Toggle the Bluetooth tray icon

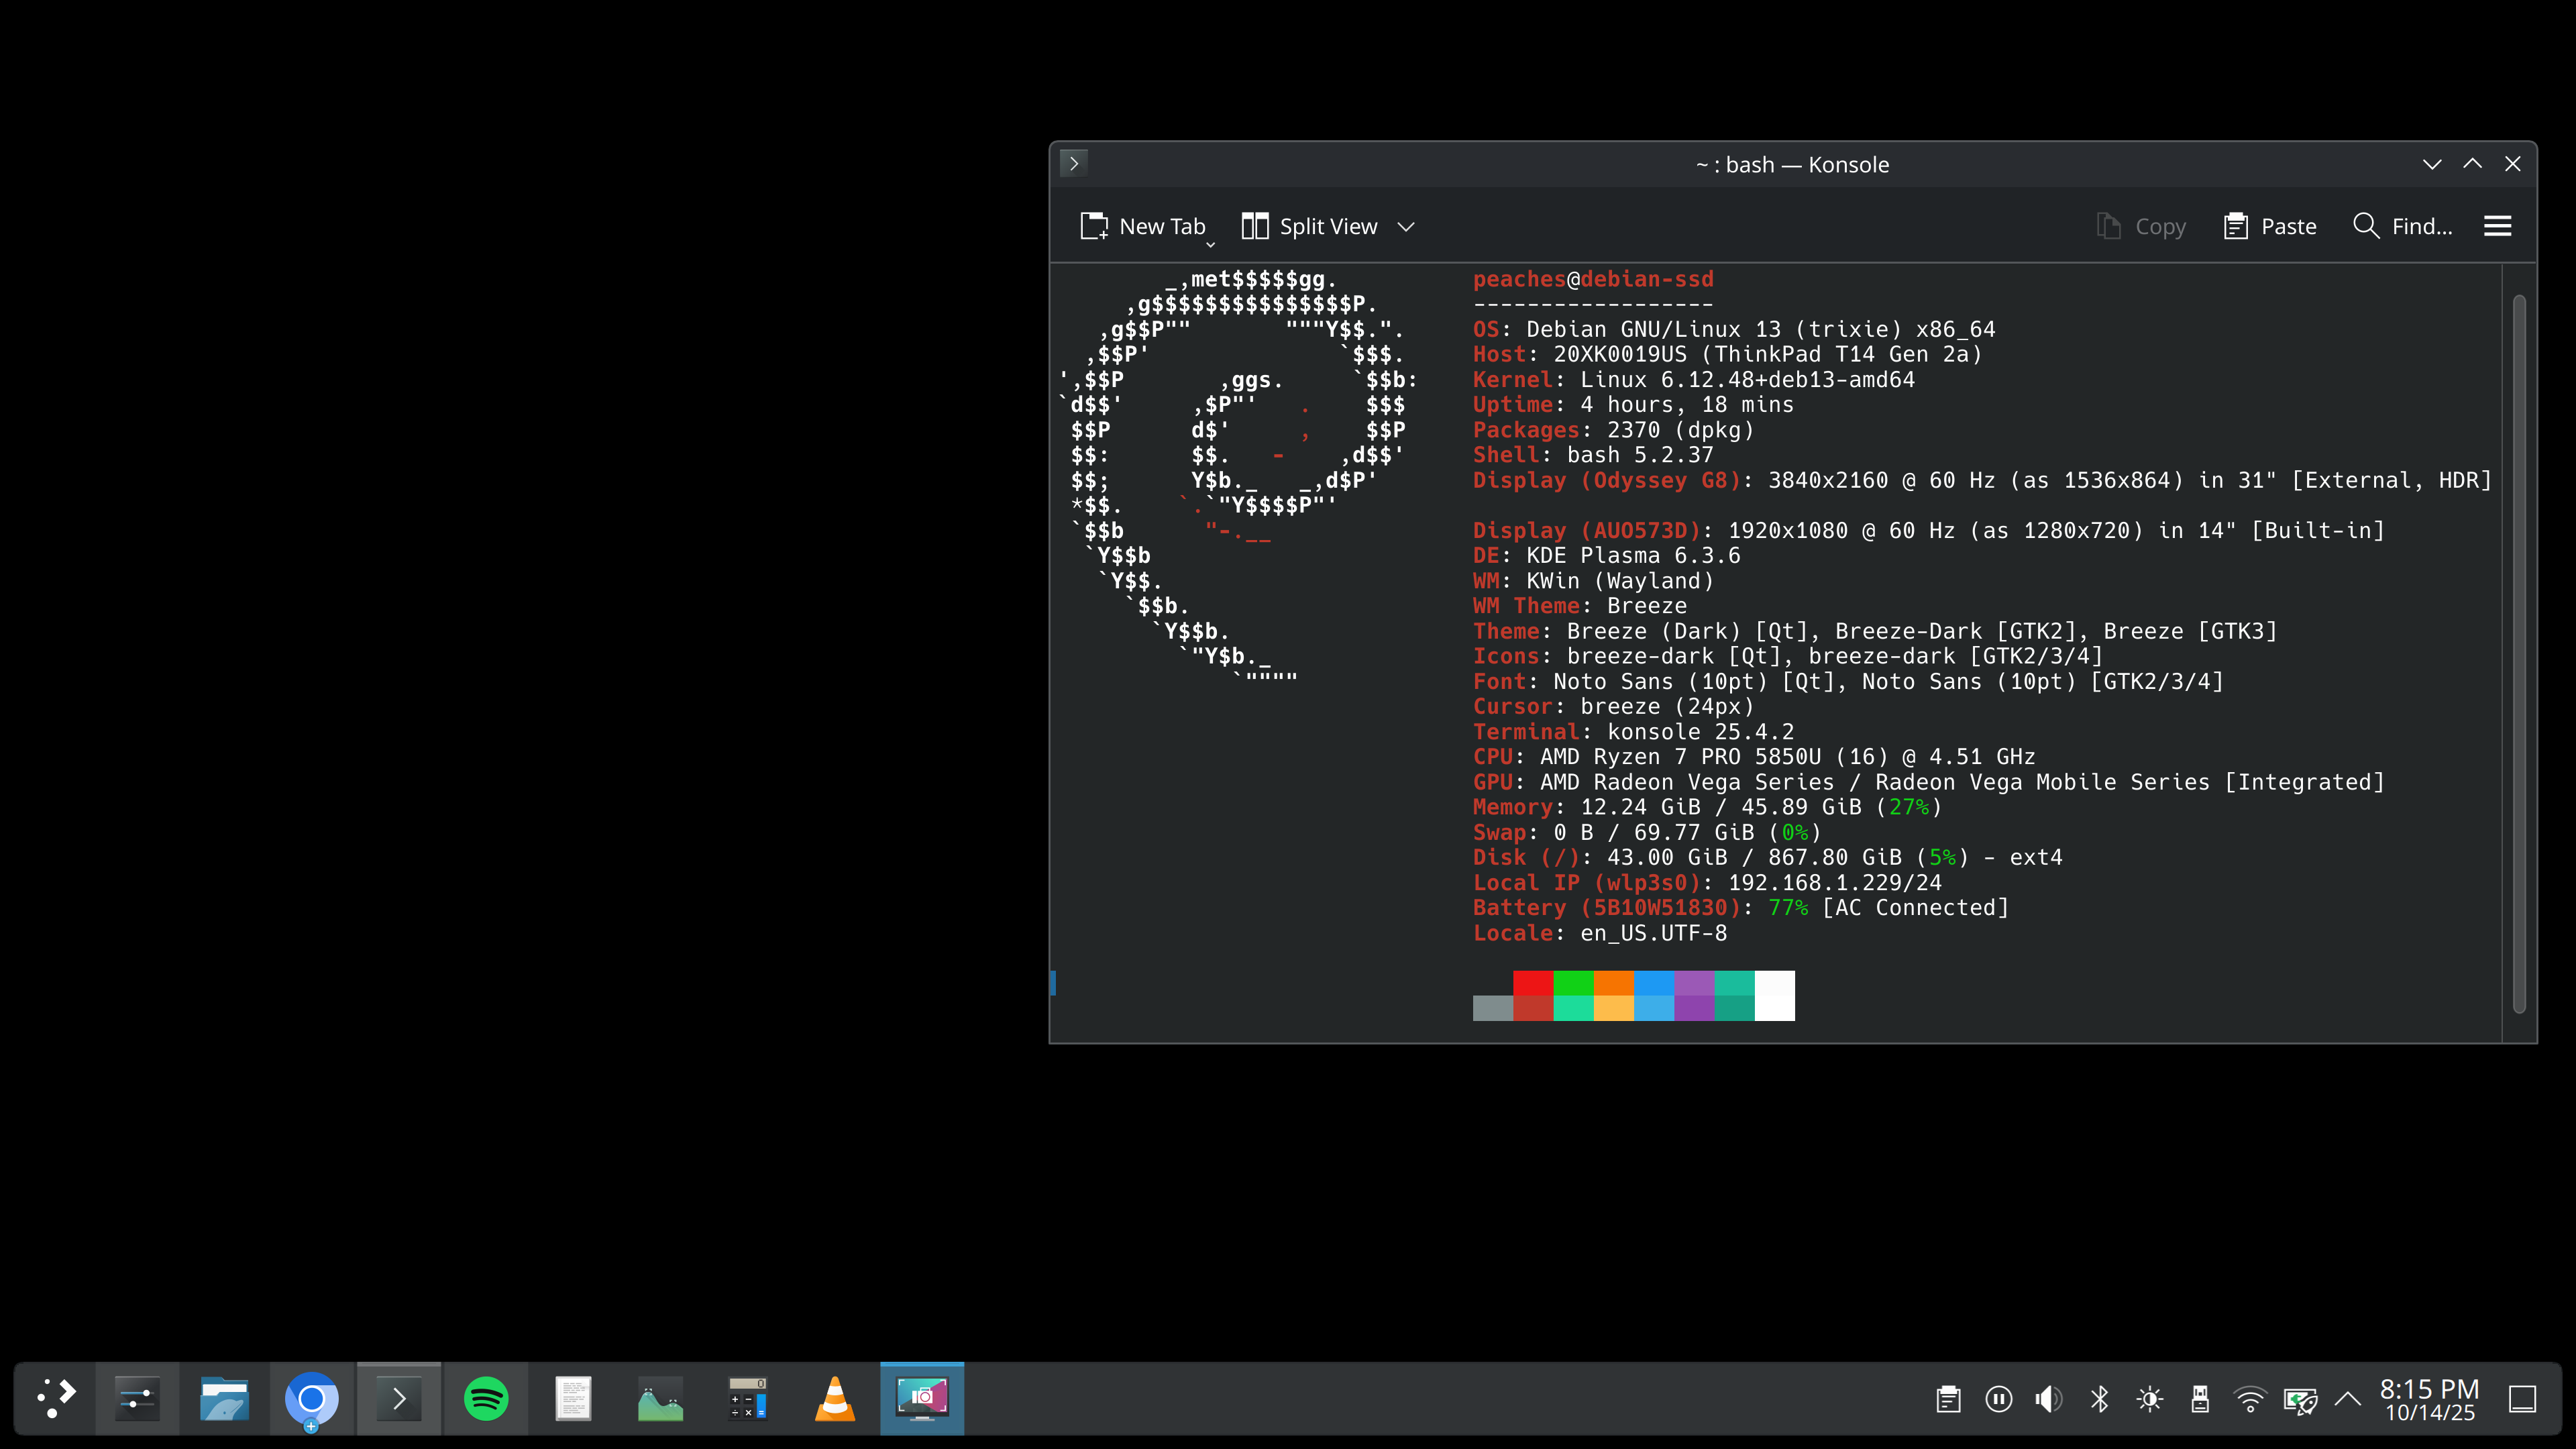point(2099,1399)
